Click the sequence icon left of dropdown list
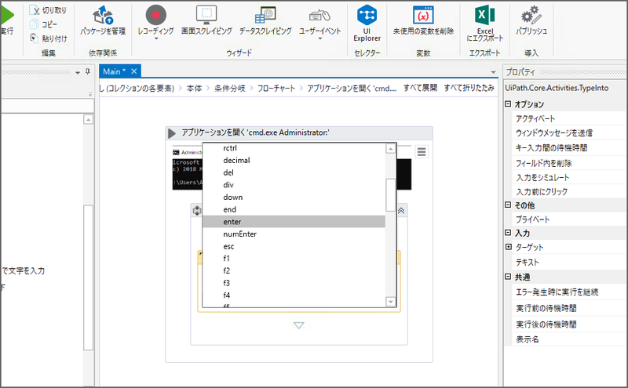 tap(197, 210)
